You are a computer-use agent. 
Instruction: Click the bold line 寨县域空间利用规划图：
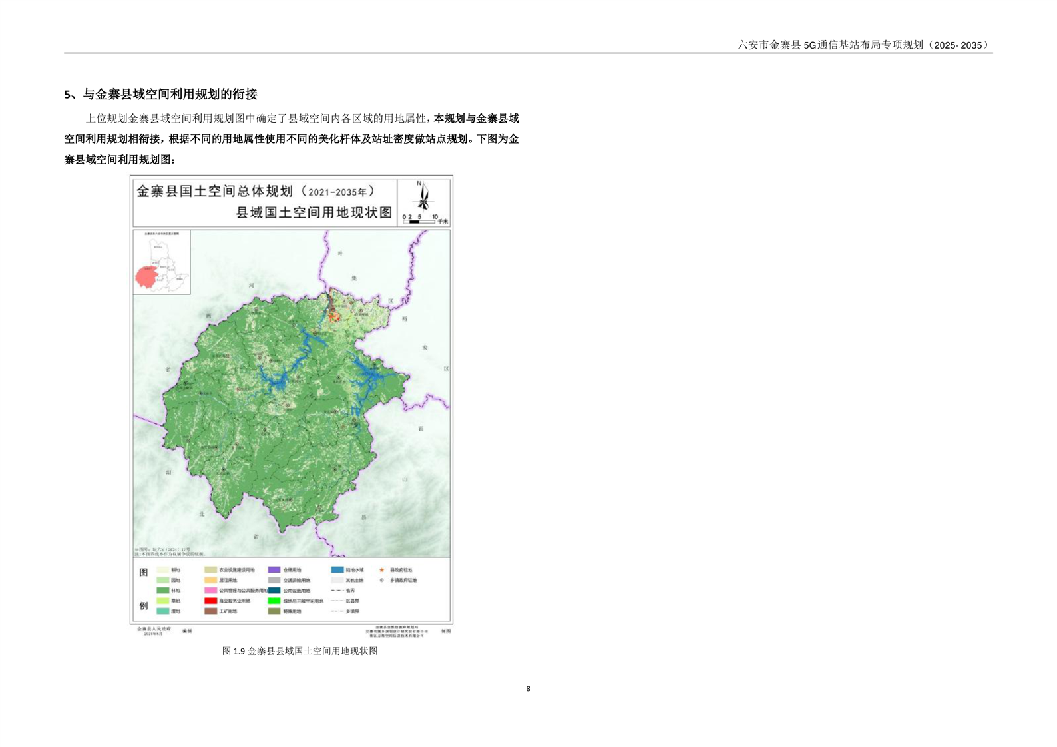click(120, 160)
